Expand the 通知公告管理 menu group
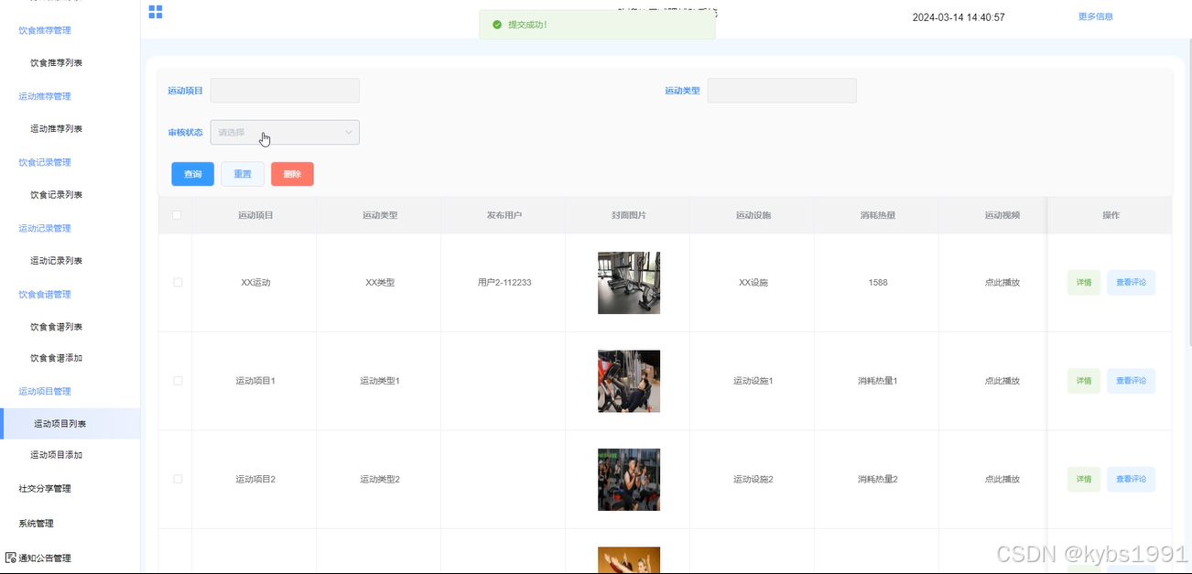This screenshot has width=1192, height=574. pos(45,558)
